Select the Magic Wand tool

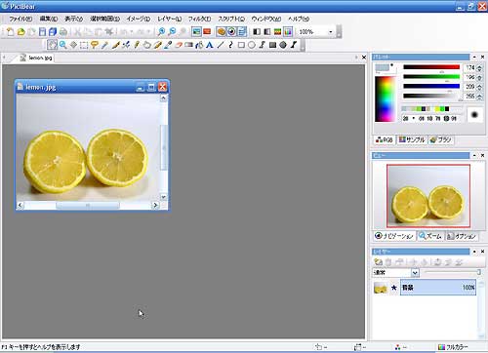click(104, 45)
